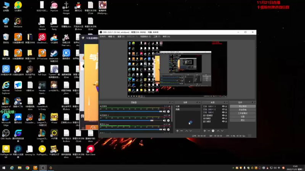The height and width of the screenshot is (171, 305).
Task: Open the 查看(V) menu in OBS
Action: tap(121, 36)
